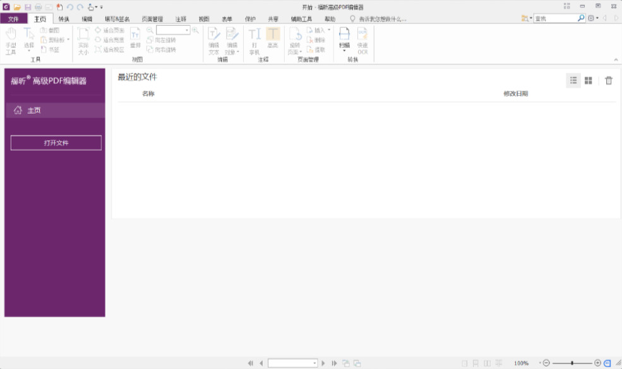Choose Fit Page (适合页面)
The width and height of the screenshot is (622, 369).
tap(109, 30)
